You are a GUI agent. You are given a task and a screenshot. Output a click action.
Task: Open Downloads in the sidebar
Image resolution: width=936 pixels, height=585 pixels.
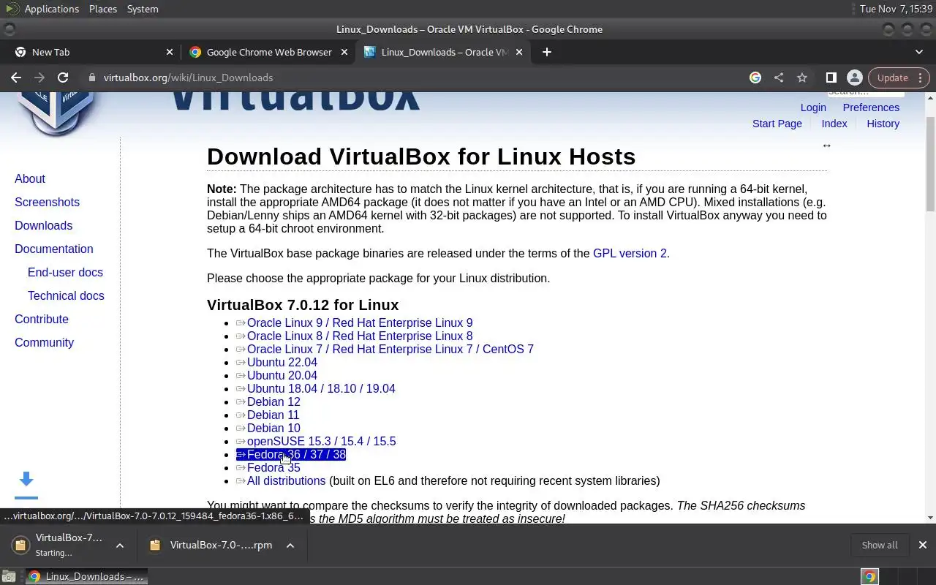point(43,225)
